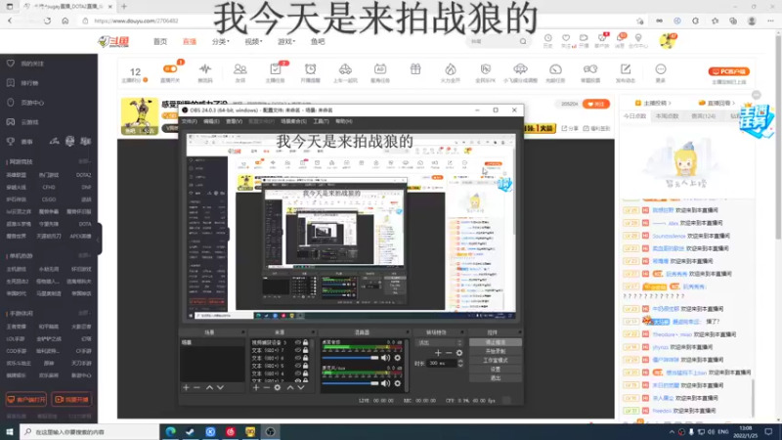782x440 pixels.
Task: Toggle lock of 文本 (GDI+) 7 source
Action: pyautogui.click(x=305, y=350)
